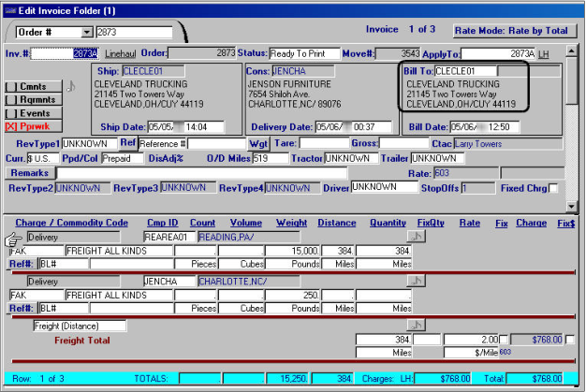Click the Weight column header
This screenshot has height=392, width=586.
coord(291,223)
